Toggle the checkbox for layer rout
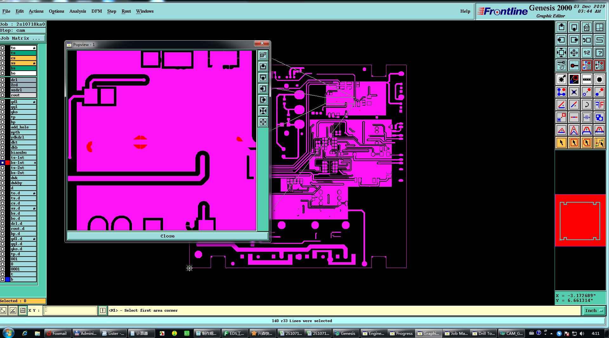 tap(3, 95)
